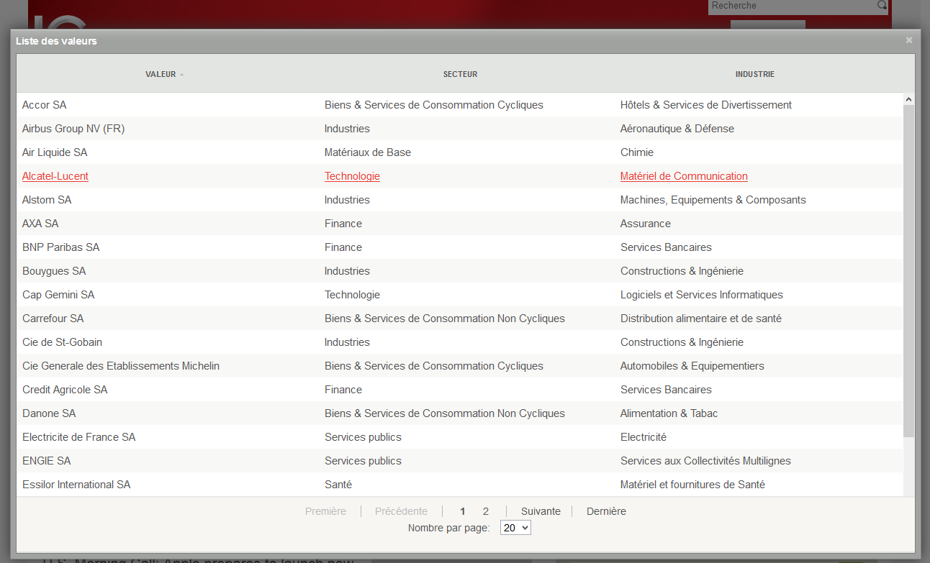This screenshot has width=930, height=563.
Task: Click the Assurance industry cell
Action: pos(646,224)
